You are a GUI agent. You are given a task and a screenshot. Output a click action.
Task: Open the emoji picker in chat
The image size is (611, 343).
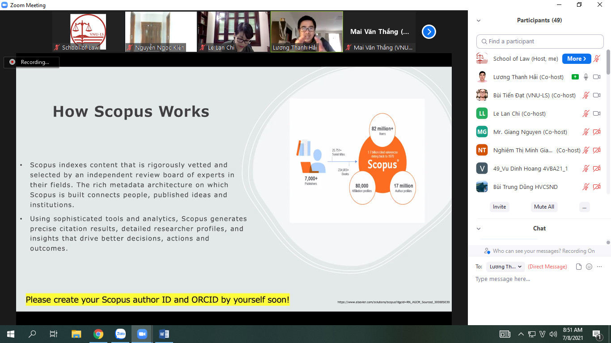(x=589, y=267)
